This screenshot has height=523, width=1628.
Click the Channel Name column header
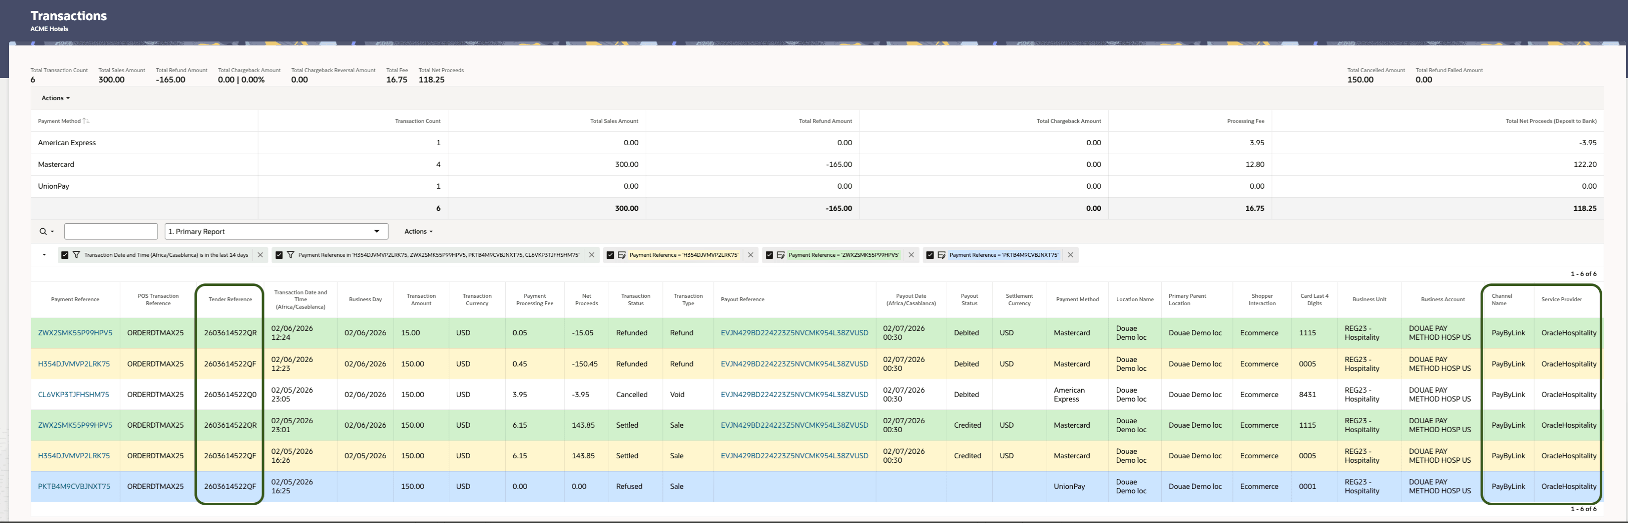point(1501,299)
